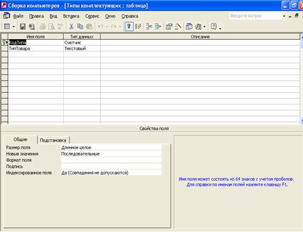The image size is (303, 232).
Task: Toggle the Primary Key toolbar button
Action: tap(129, 26)
